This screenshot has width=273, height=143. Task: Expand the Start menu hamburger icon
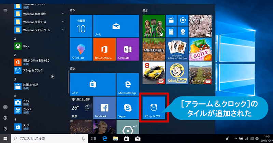pos(5,10)
